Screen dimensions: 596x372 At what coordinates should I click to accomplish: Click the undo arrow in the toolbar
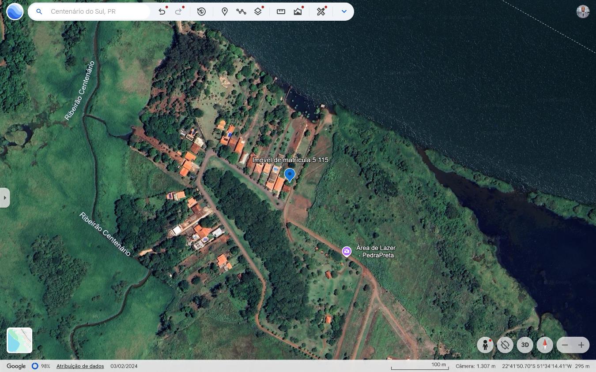pos(162,11)
